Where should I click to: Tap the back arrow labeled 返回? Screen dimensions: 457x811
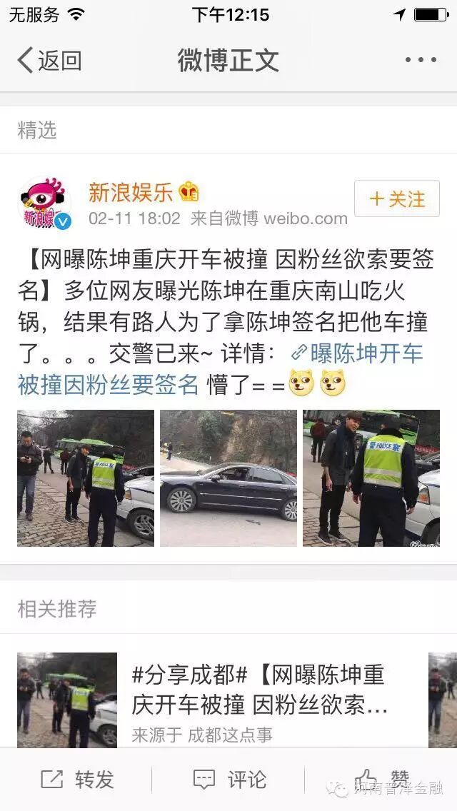[x=49, y=61]
